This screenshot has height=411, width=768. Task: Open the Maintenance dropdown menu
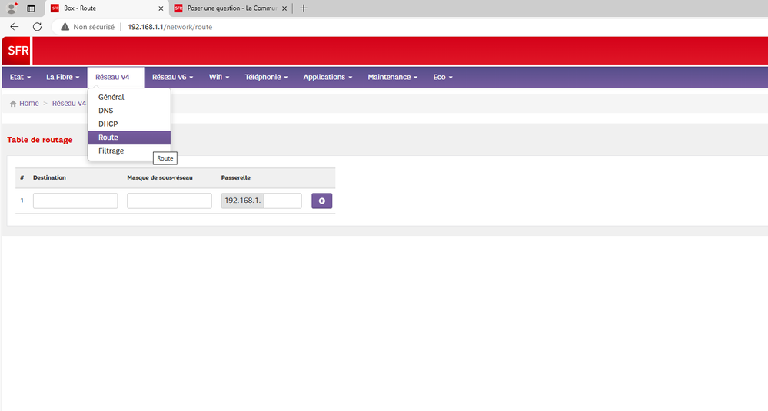pos(392,78)
